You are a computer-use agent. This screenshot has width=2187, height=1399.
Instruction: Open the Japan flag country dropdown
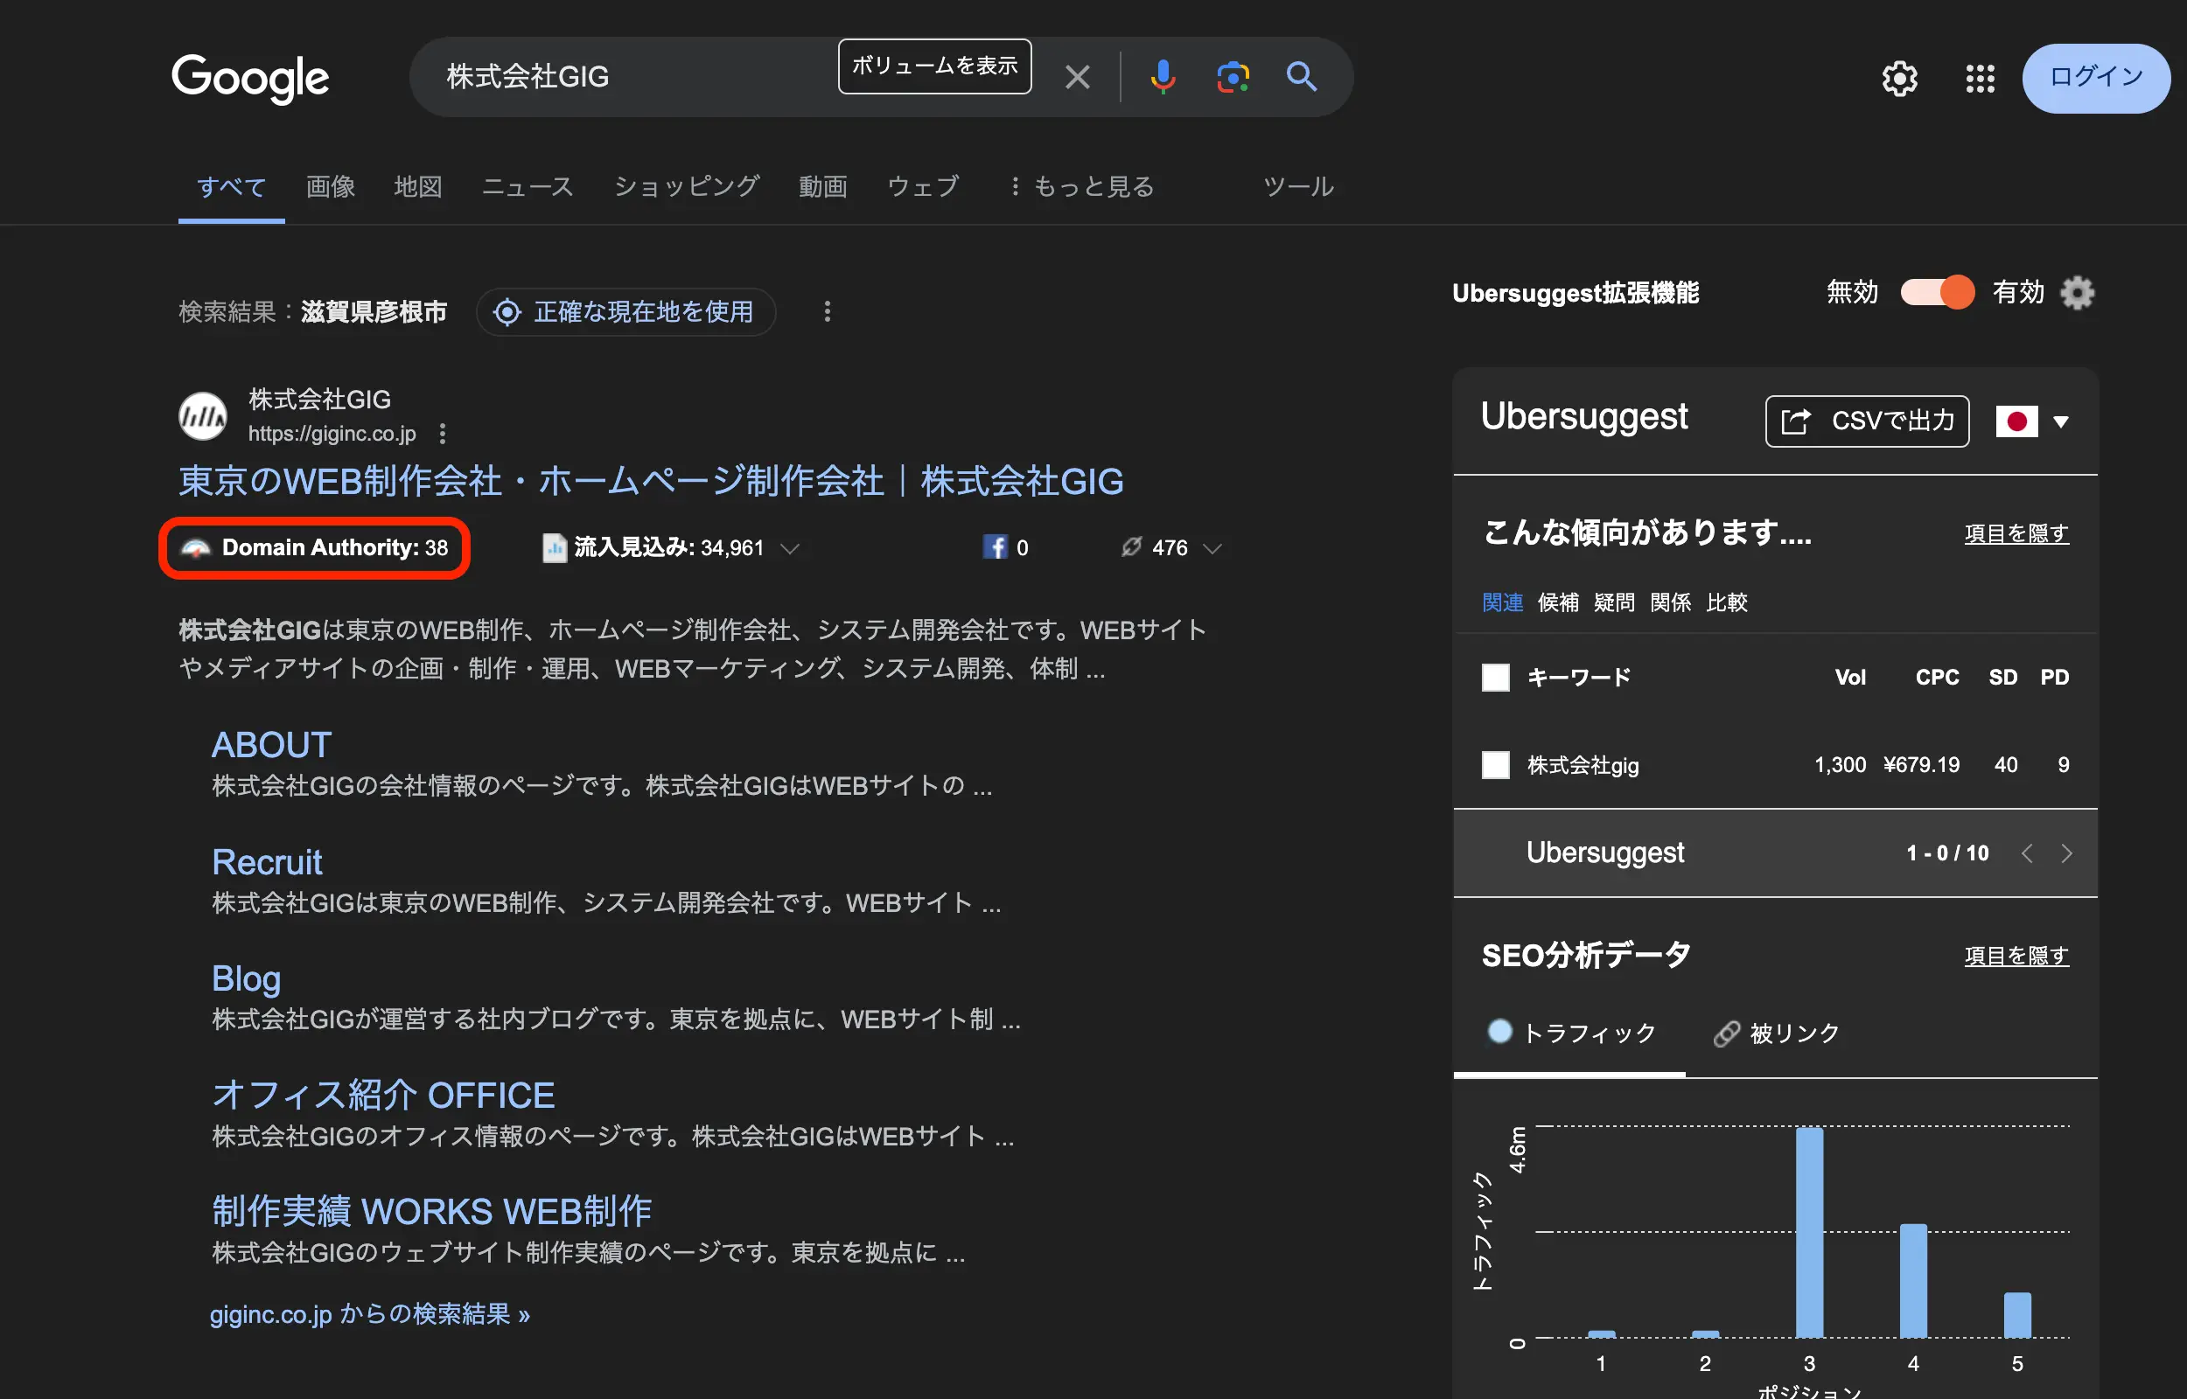pyautogui.click(x=2031, y=421)
